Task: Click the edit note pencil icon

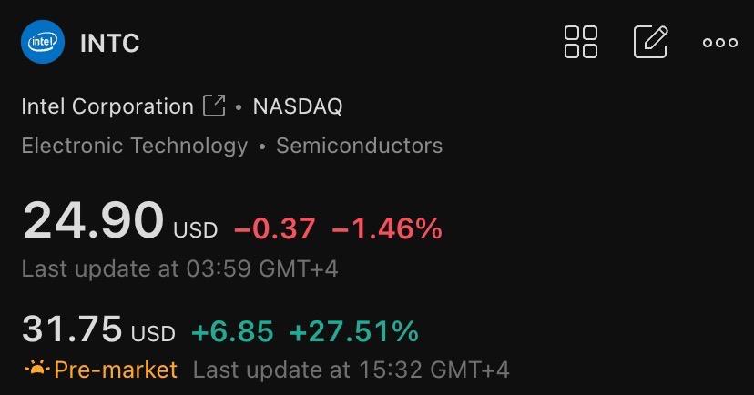Action: pyautogui.click(x=650, y=42)
